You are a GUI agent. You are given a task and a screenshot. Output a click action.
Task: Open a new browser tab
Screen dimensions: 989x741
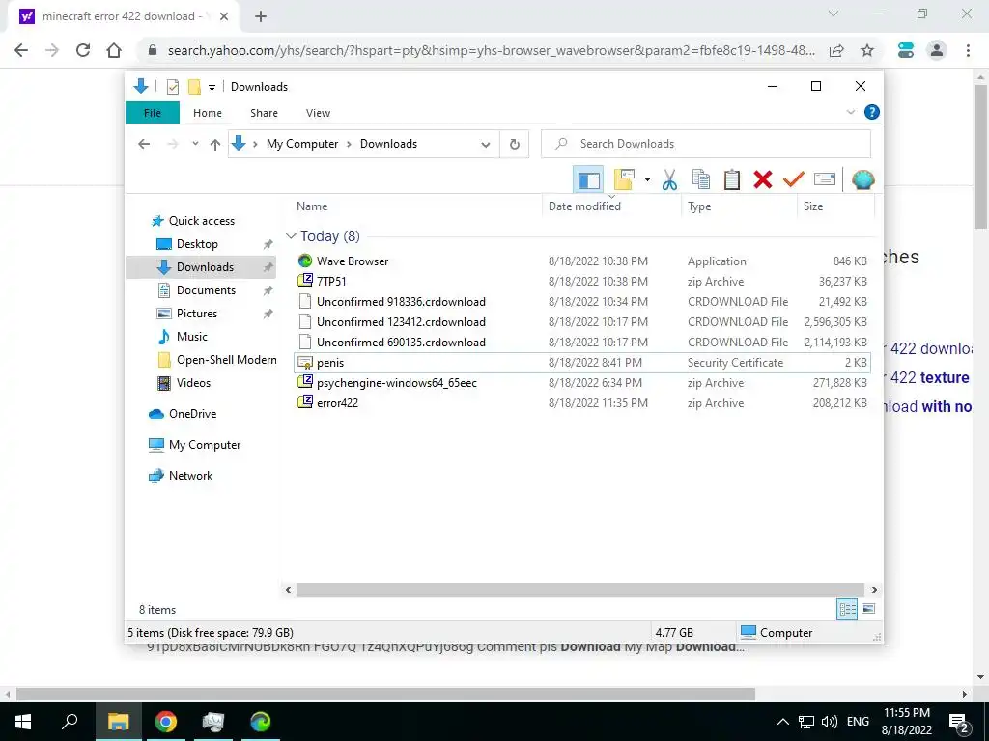click(x=261, y=17)
